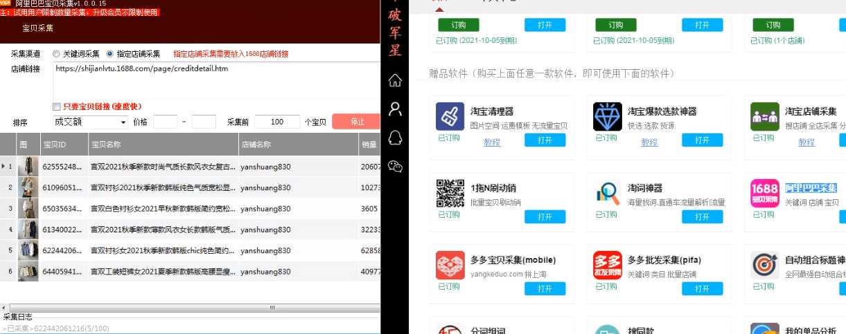The height and width of the screenshot is (334, 846).
Task: Click the QQ penguin icon in the sidebar
Action: coord(395,138)
